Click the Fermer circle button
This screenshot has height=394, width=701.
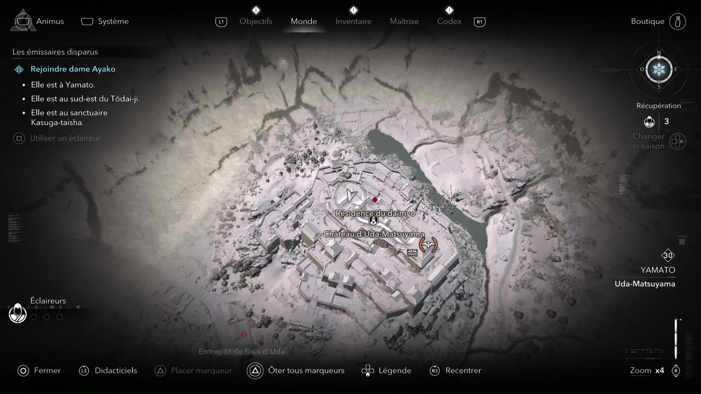(x=23, y=371)
